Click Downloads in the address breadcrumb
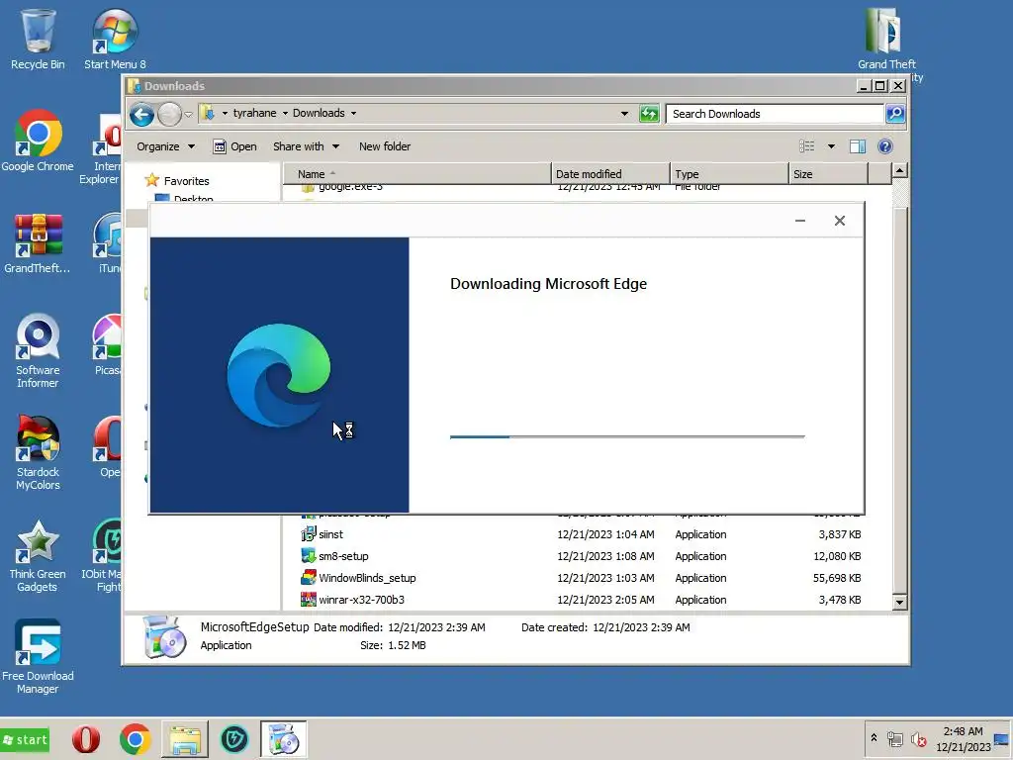The width and height of the screenshot is (1013, 760). pos(319,113)
